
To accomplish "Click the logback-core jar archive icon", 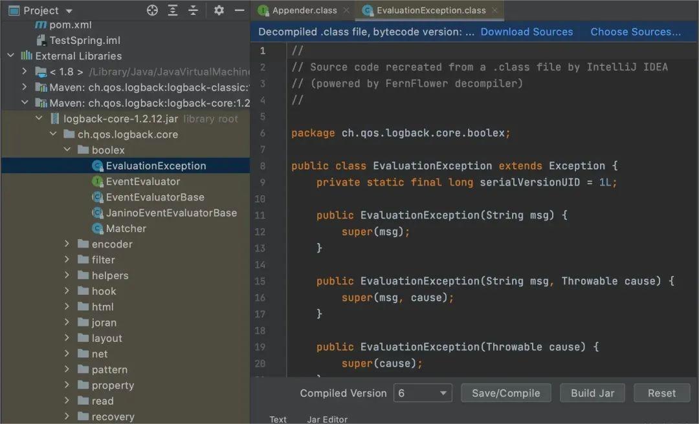I will (x=55, y=118).
